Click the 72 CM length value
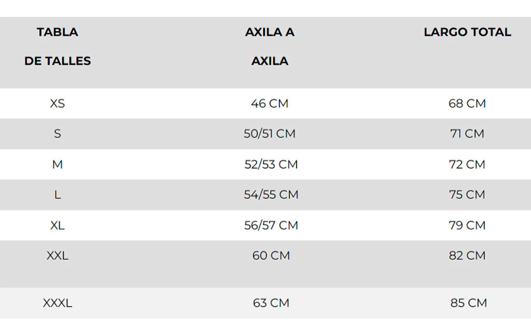Image resolution: width=531 pixels, height=328 pixels. click(x=467, y=165)
